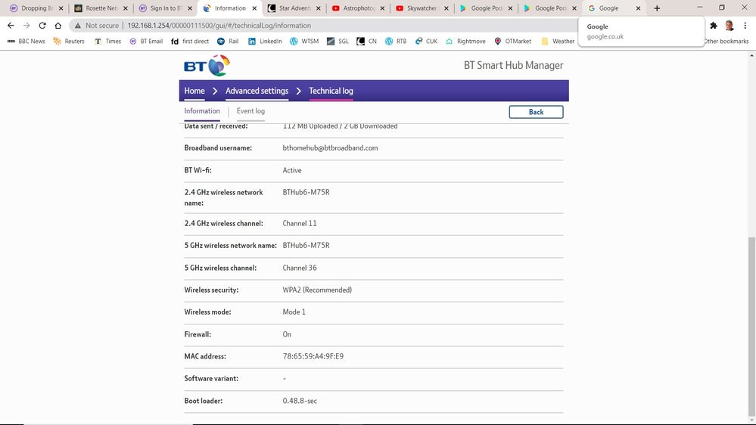The height and width of the screenshot is (425, 756).
Task: Open the LinkedIn bookmark
Action: tap(264, 41)
